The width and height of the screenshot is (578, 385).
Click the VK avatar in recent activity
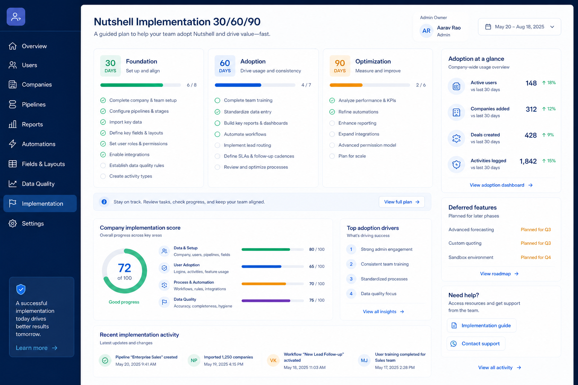(273, 360)
